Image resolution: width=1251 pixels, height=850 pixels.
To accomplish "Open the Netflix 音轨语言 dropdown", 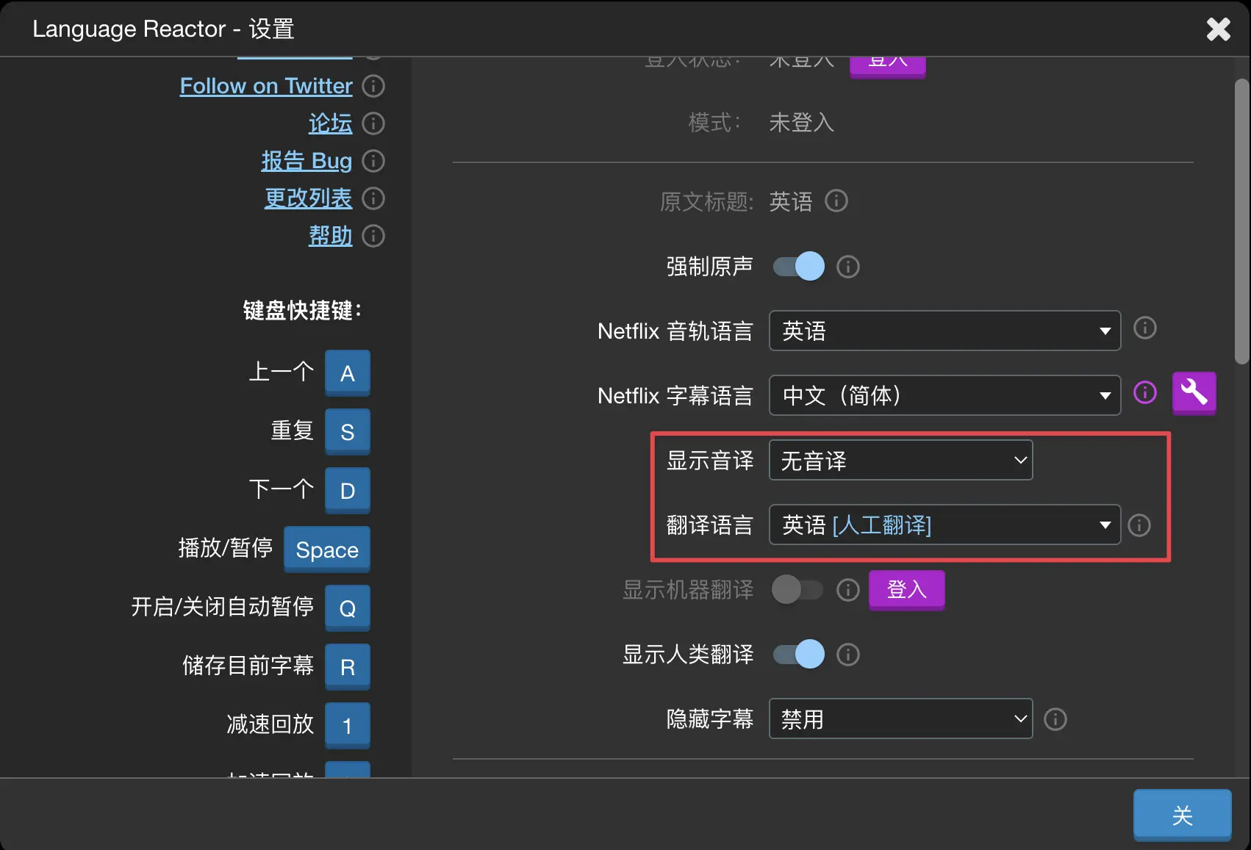I will coord(944,331).
